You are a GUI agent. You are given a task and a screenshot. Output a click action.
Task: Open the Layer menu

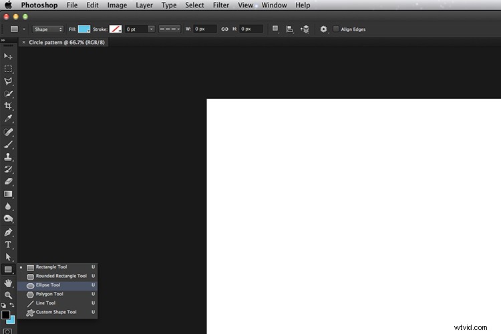click(144, 5)
